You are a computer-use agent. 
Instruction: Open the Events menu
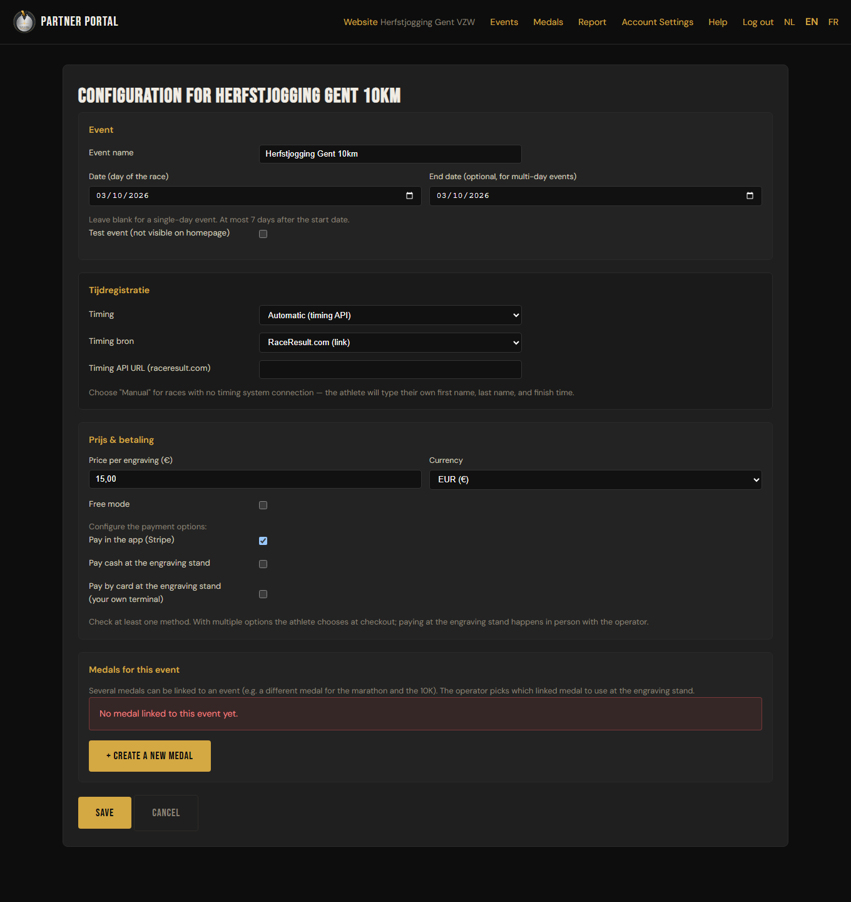click(504, 22)
